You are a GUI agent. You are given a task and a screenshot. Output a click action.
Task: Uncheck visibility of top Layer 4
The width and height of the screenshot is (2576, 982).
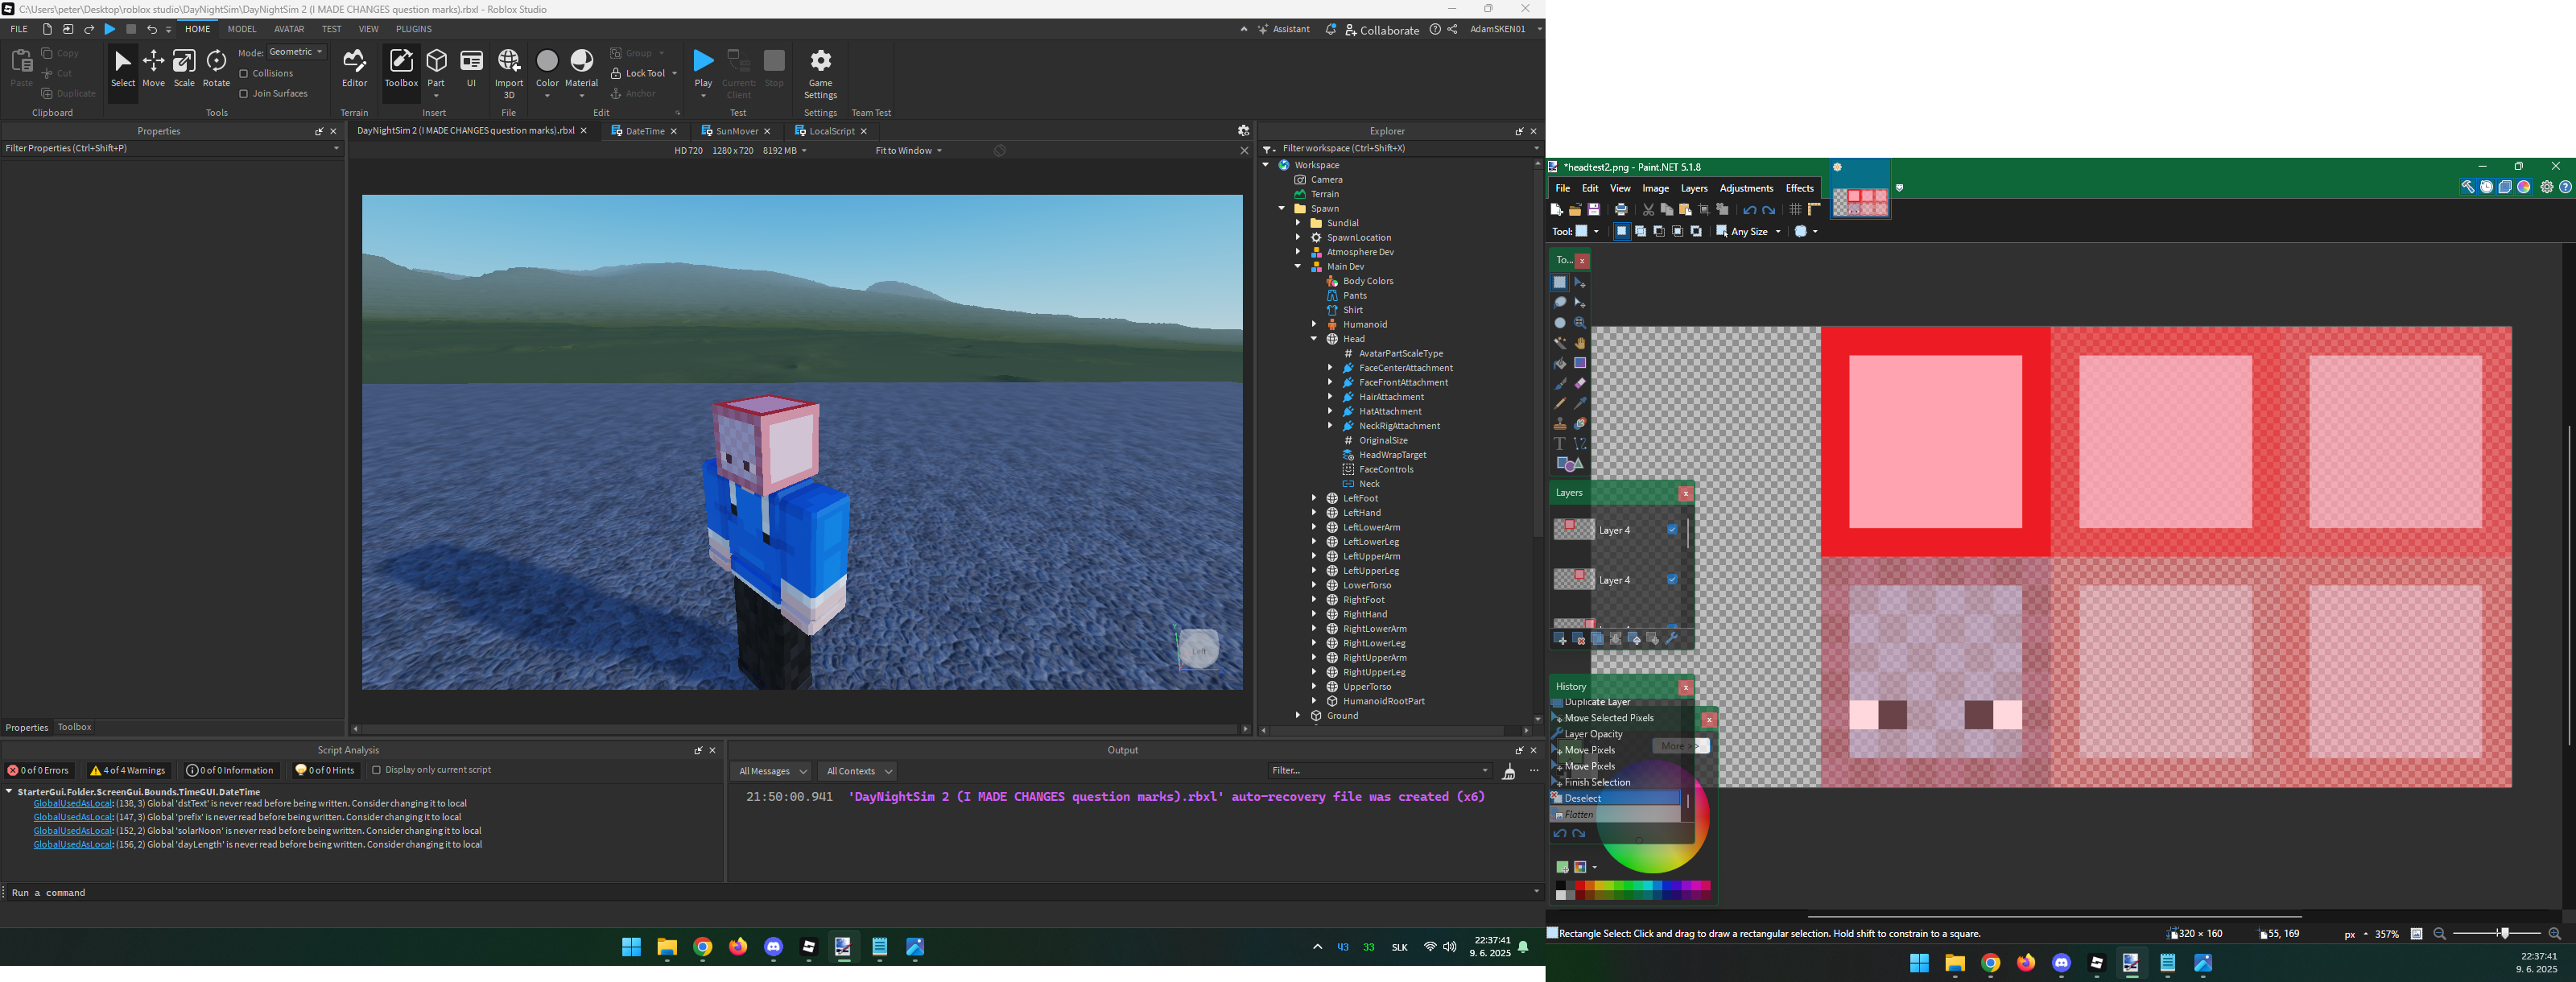tap(1672, 530)
